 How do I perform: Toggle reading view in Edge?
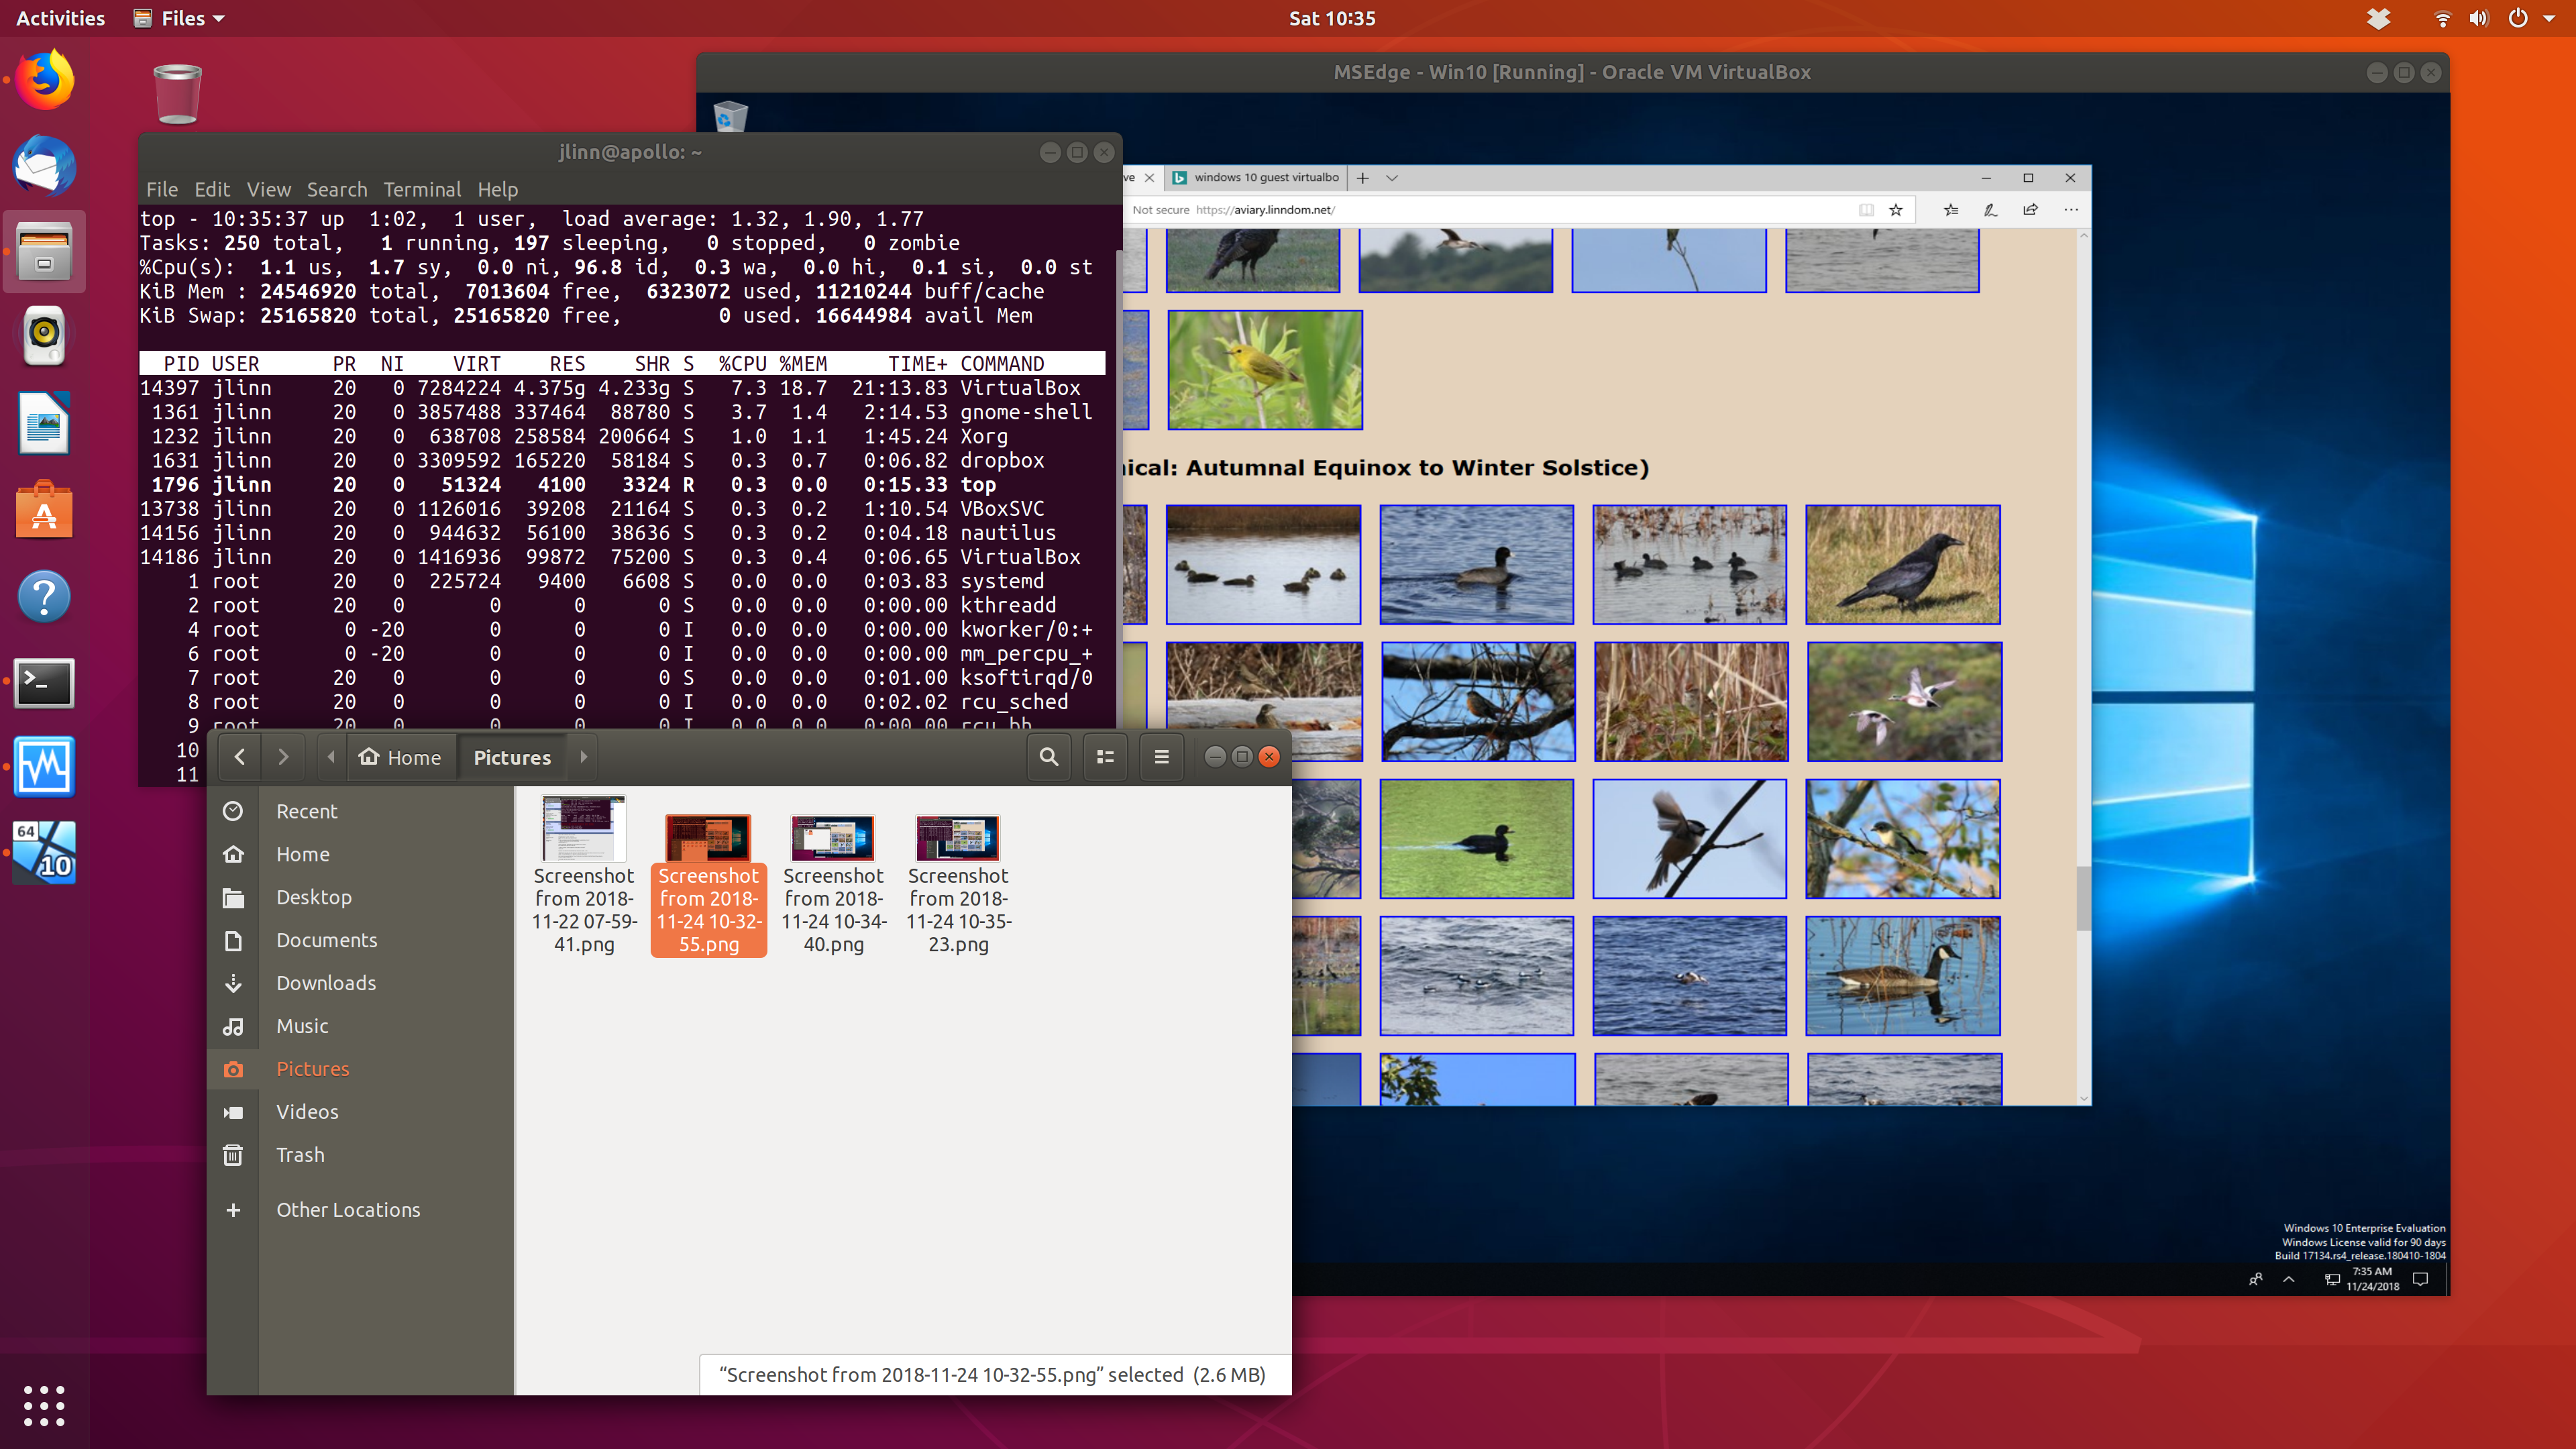coord(1866,210)
